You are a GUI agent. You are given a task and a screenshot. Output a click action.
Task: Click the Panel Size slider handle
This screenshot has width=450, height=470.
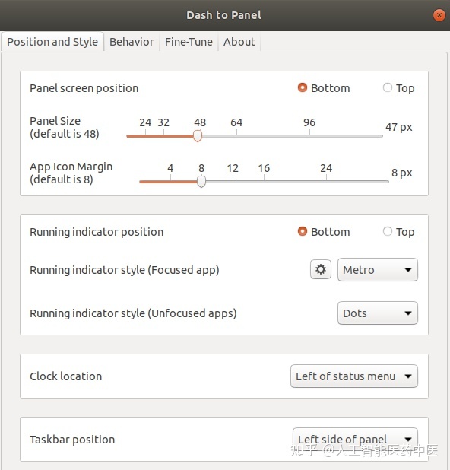(x=198, y=136)
